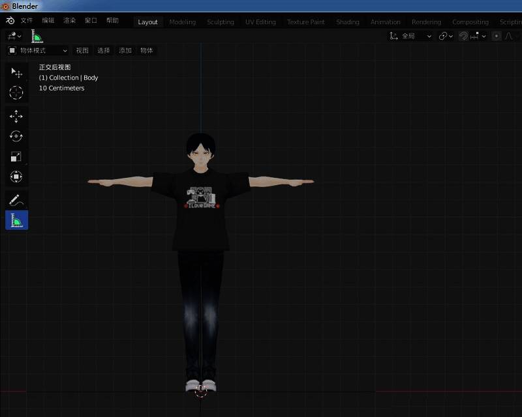Choose the Scale tool
The width and height of the screenshot is (522, 417).
coord(16,156)
